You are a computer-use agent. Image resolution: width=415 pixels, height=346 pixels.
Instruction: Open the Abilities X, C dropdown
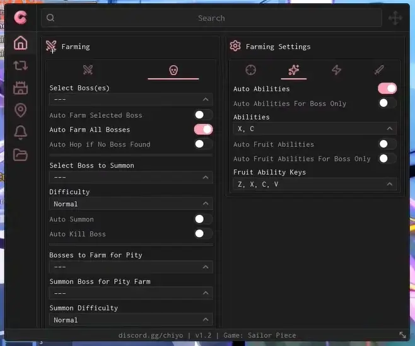315,129
